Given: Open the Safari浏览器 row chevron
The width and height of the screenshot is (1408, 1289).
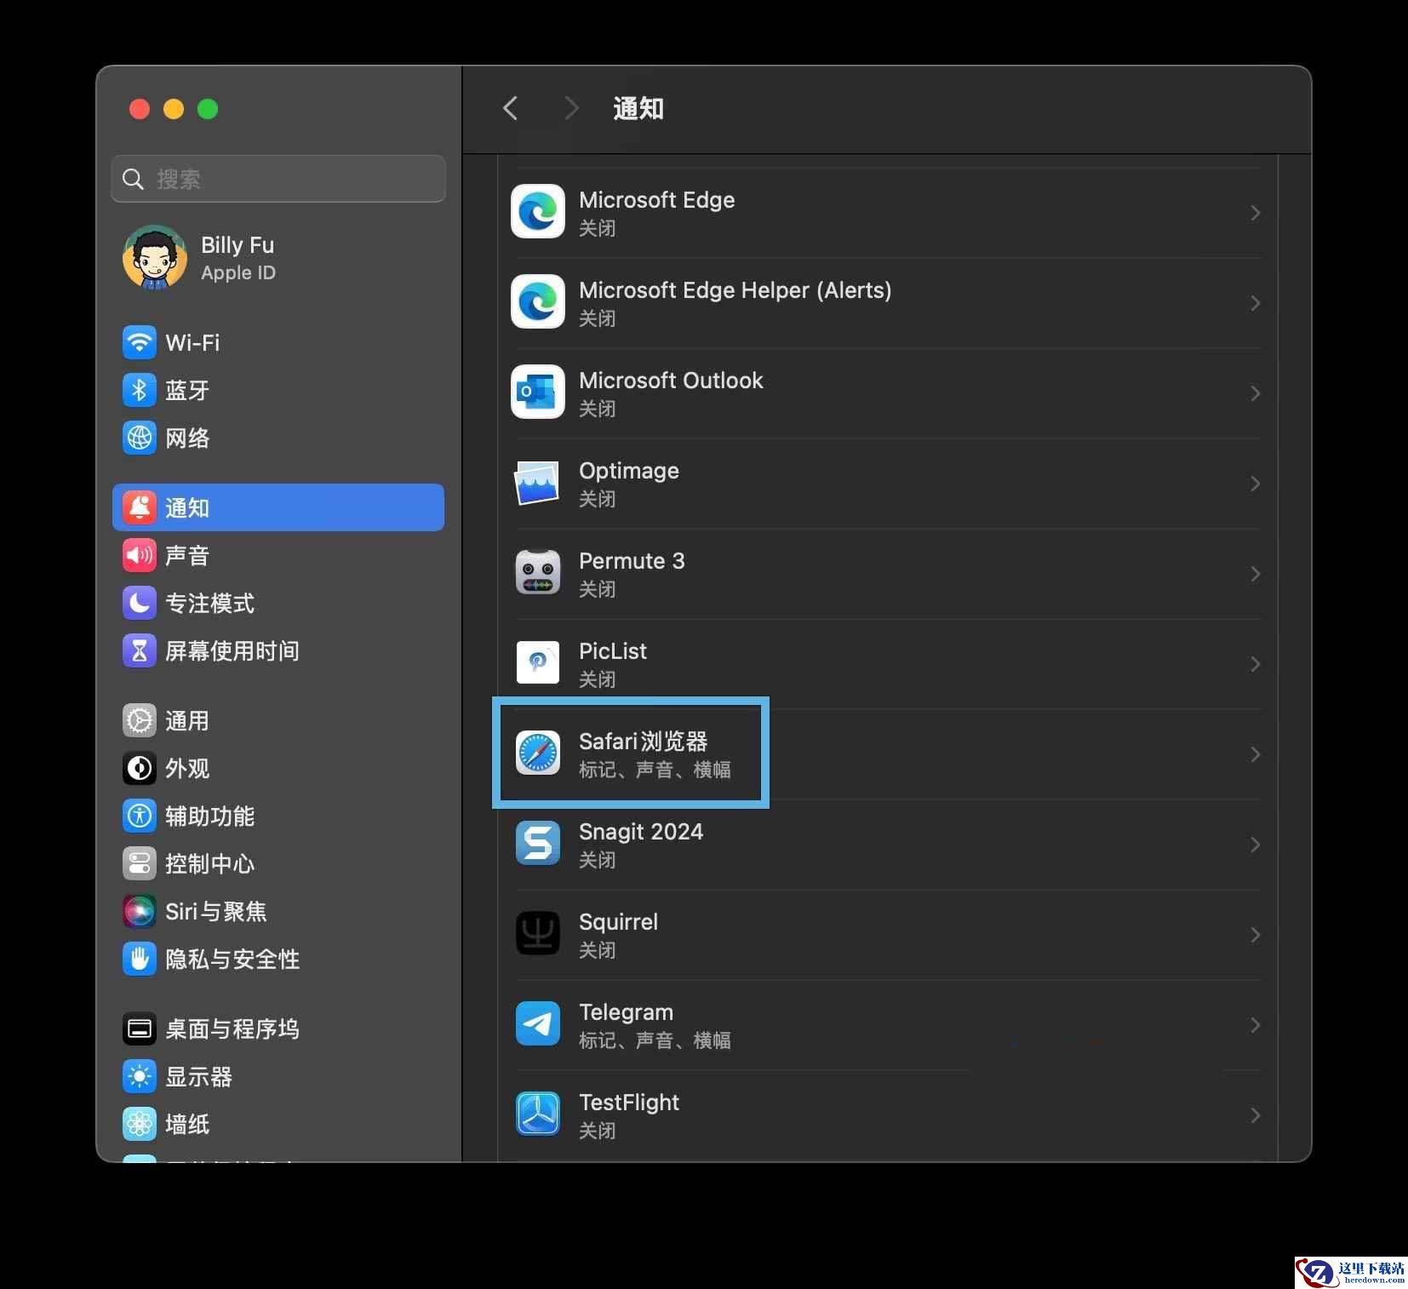Looking at the screenshot, I should tap(1256, 754).
